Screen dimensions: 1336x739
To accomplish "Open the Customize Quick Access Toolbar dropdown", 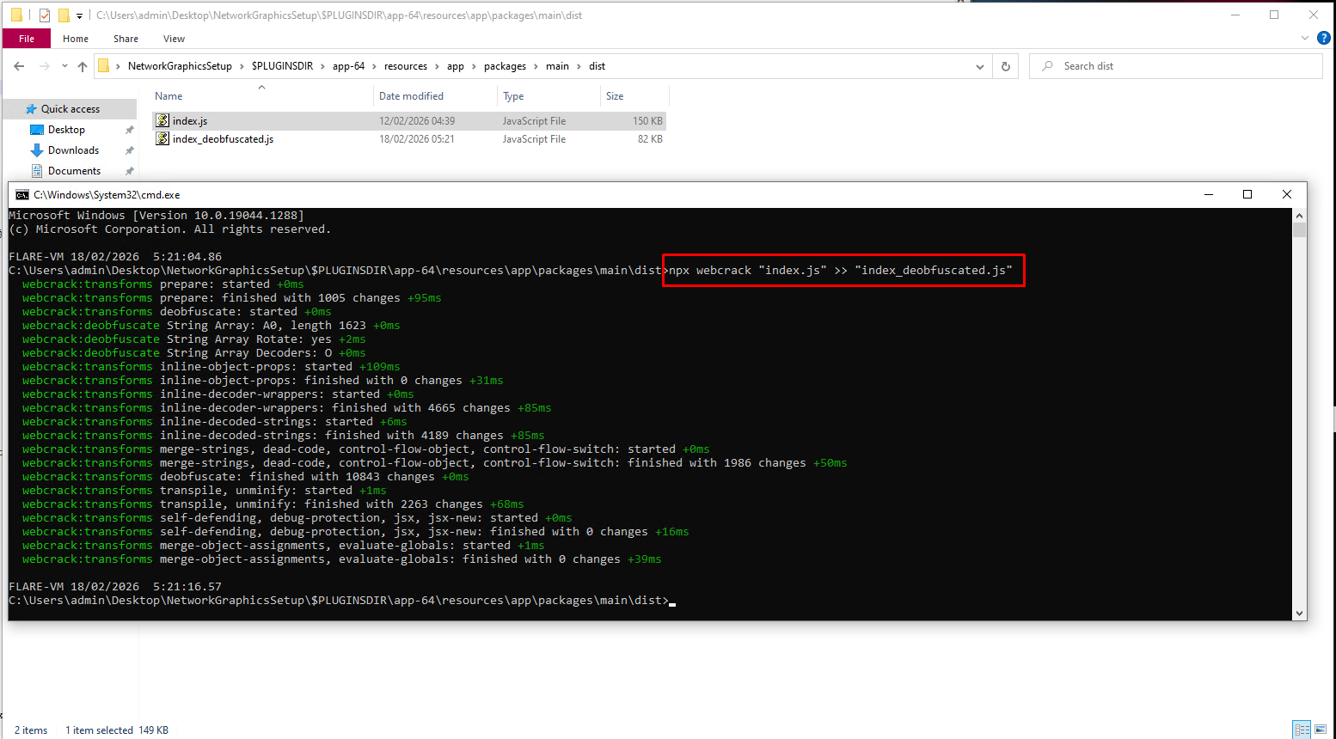I will coord(79,15).
